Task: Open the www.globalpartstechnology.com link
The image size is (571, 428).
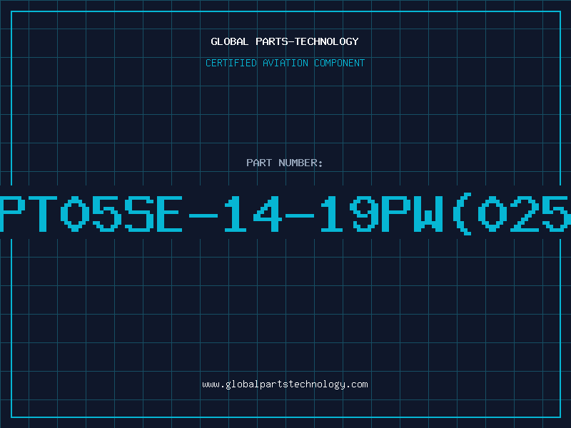Action: 285,384
